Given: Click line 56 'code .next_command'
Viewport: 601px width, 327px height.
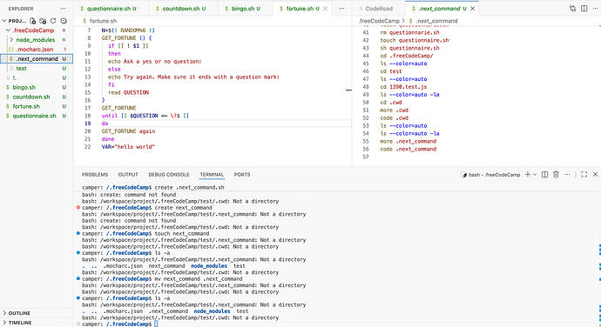Looking at the screenshot, I should (409, 149).
